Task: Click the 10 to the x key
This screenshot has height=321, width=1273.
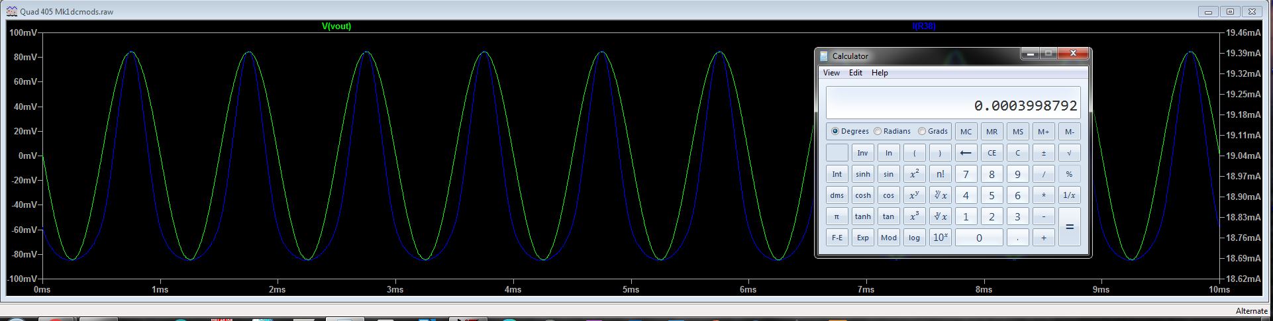Action: tap(940, 238)
